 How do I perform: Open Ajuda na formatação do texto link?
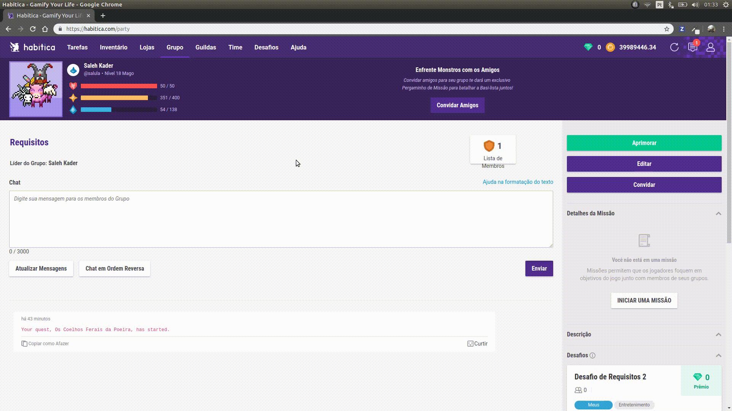(517, 182)
